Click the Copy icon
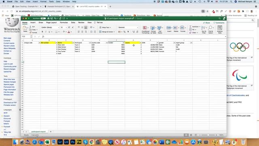Screen dimensions: 259x146 [30, 30]
